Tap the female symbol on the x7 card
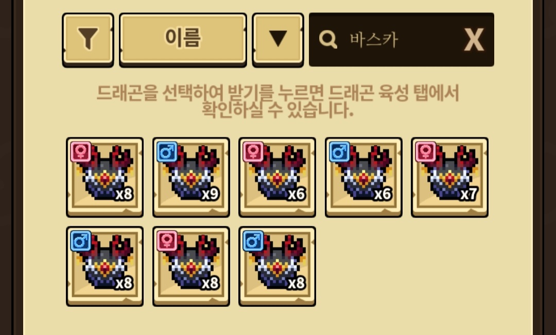Image resolution: width=556 pixels, height=335 pixels. point(426,152)
